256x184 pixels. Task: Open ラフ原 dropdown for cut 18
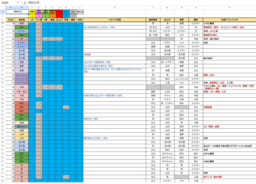pos(41,31)
